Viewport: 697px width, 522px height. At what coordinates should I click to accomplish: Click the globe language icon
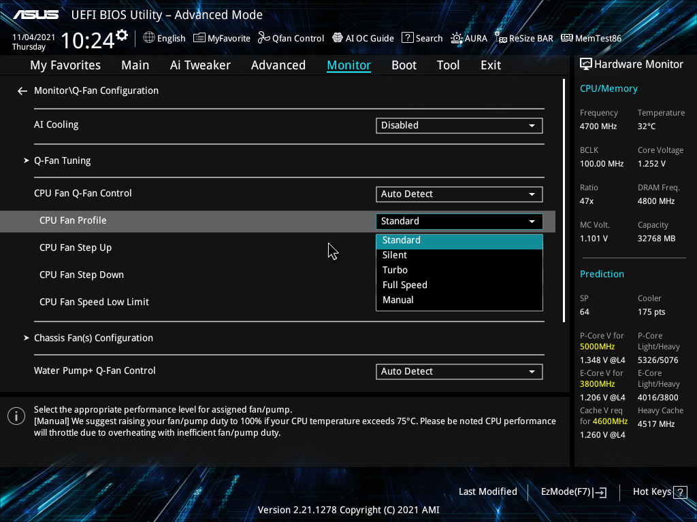(x=149, y=38)
